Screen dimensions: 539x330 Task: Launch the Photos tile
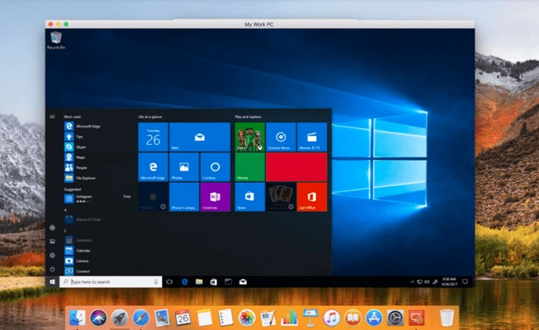click(184, 167)
